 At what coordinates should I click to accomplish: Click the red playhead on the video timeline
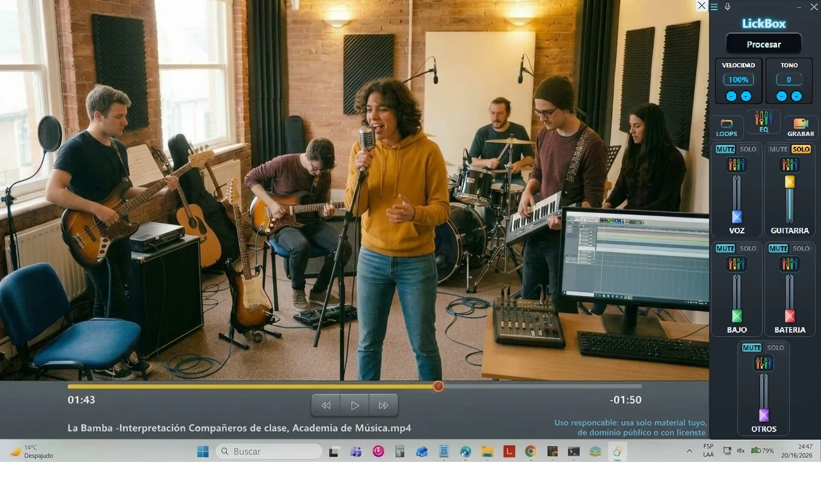tap(438, 386)
